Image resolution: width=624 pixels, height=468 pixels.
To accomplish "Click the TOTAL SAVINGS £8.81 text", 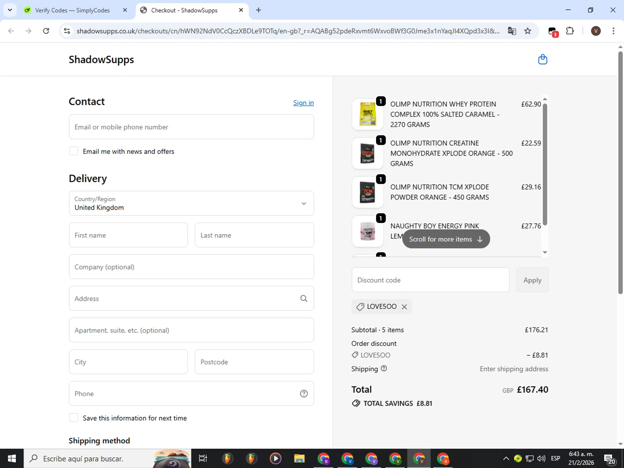I will pos(398,404).
